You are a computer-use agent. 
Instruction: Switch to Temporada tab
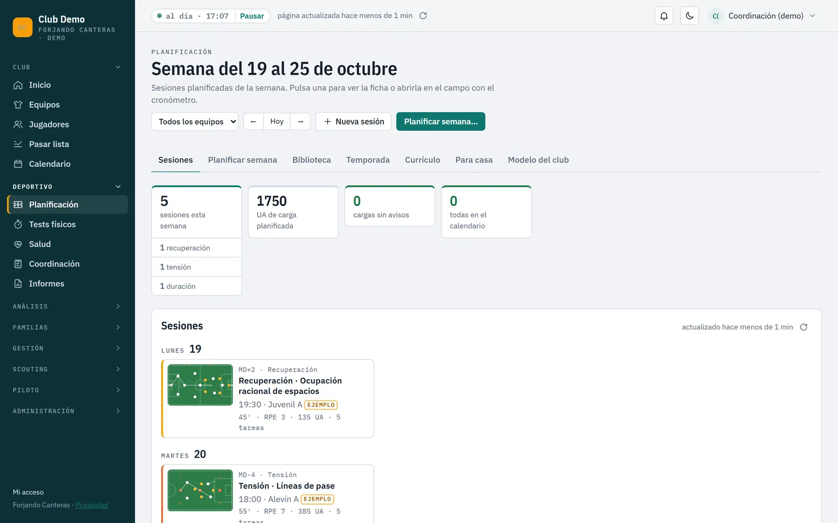368,160
